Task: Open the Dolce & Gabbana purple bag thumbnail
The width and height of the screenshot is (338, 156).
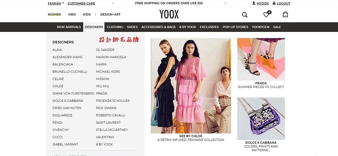Action: click(x=261, y=118)
